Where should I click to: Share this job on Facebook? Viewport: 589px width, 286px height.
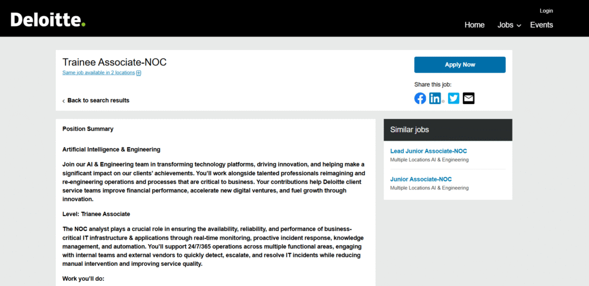click(420, 98)
